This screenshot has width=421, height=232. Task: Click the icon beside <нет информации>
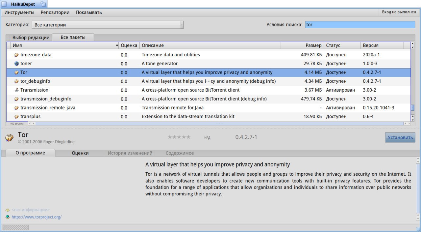pos(7,210)
